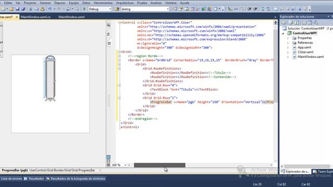The width and height of the screenshot is (333, 187).
Task: Open the Editar menu
Action: (8, 3)
